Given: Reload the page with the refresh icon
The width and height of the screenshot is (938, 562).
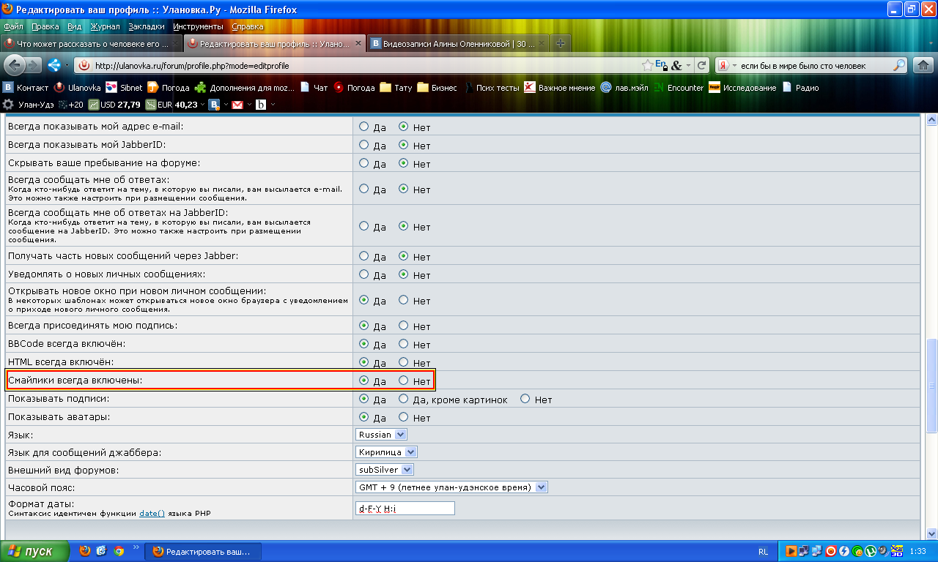Looking at the screenshot, I should pos(702,65).
